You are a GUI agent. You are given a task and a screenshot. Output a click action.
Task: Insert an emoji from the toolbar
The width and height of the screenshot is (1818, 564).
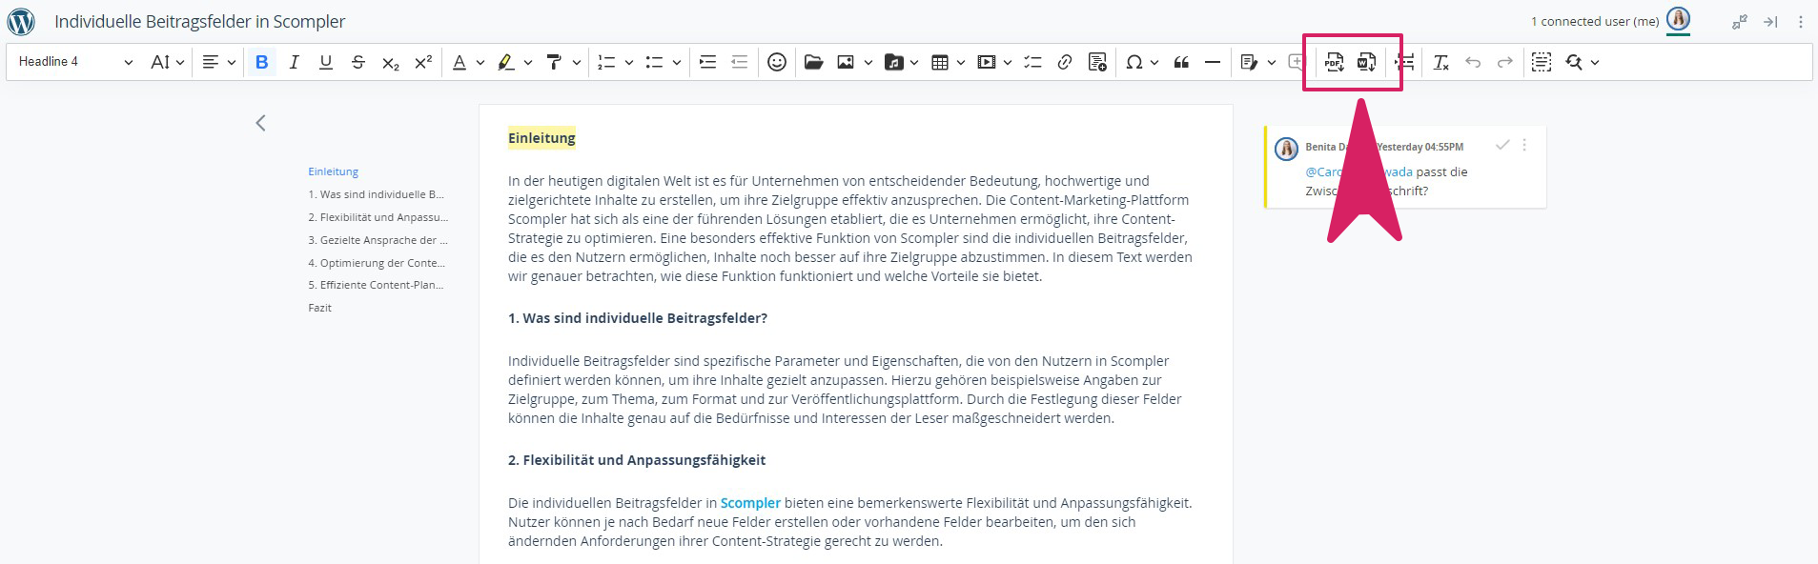(777, 62)
